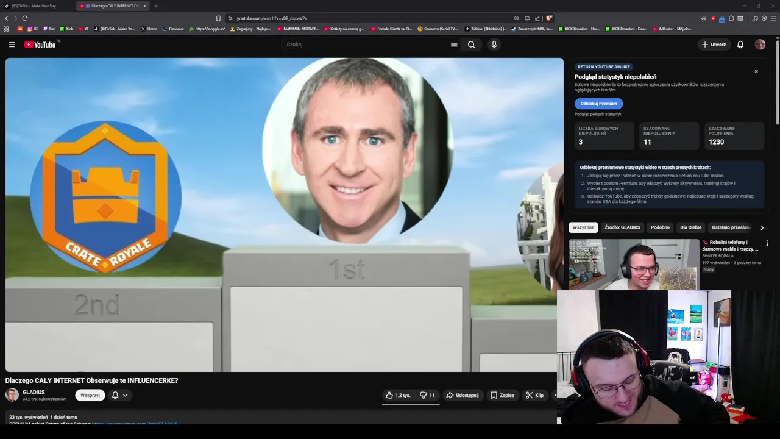Open the on-screen keyboard icon in the search box

[454, 45]
